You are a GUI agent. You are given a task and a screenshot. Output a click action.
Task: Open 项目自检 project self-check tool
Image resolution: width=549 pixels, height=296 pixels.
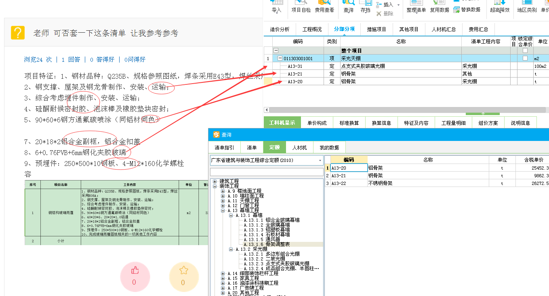point(301,7)
